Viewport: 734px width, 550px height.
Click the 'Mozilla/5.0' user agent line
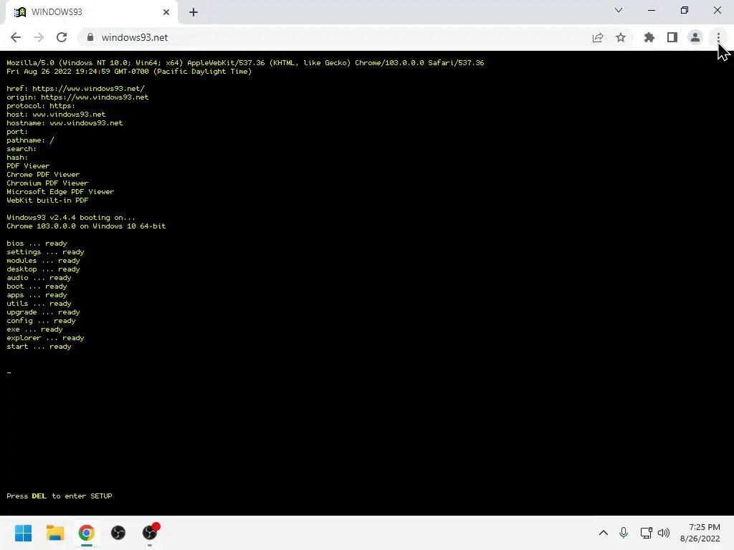[245, 63]
